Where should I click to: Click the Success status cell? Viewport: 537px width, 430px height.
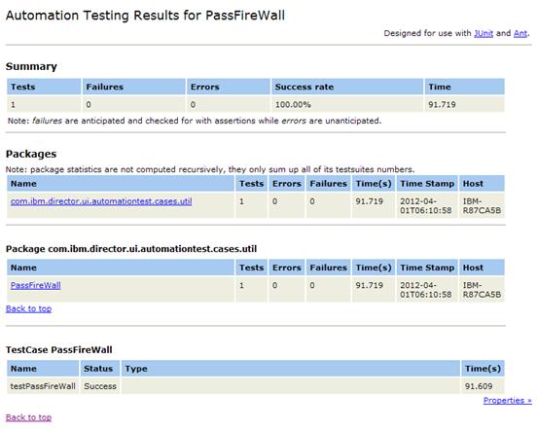pyautogui.click(x=100, y=386)
